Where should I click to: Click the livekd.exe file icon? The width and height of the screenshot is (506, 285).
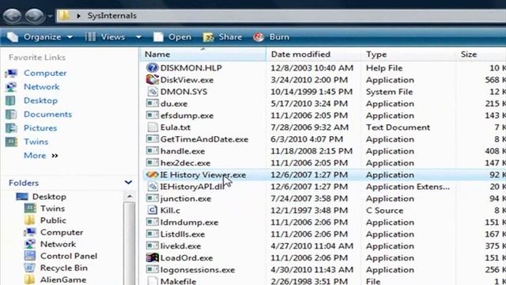pos(152,246)
